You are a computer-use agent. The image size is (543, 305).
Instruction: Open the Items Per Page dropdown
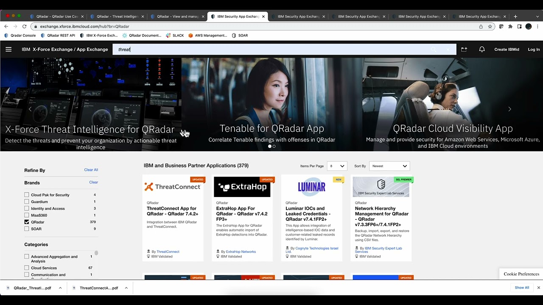pyautogui.click(x=337, y=166)
